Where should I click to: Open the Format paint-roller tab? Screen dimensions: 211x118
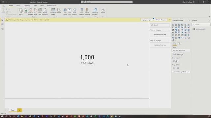(x=179, y=44)
